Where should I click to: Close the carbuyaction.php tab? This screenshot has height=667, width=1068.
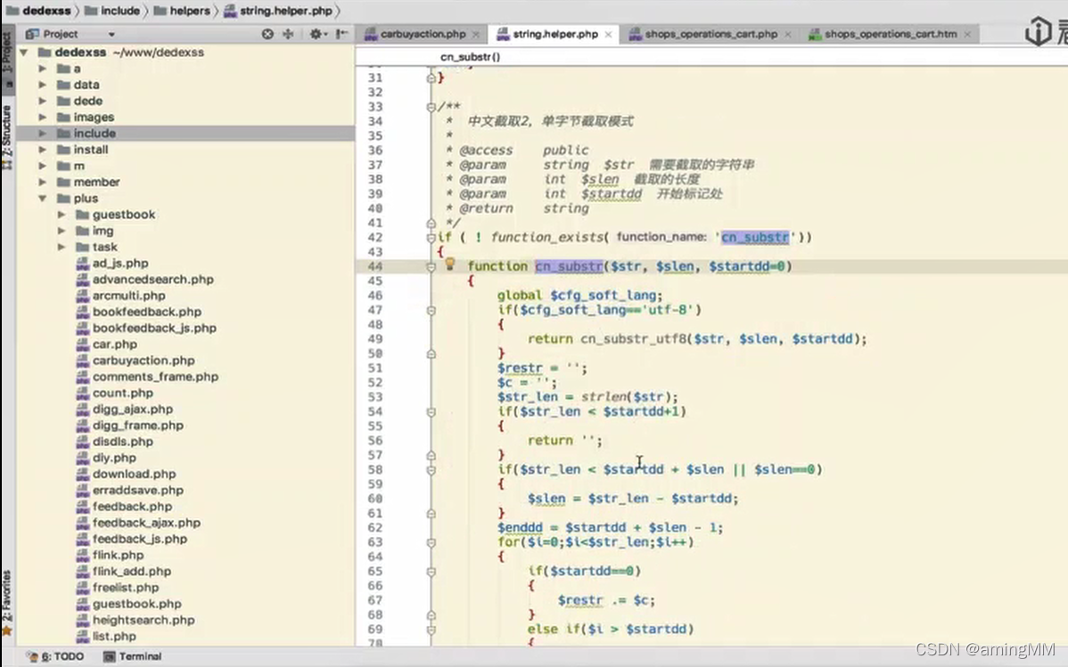point(475,35)
